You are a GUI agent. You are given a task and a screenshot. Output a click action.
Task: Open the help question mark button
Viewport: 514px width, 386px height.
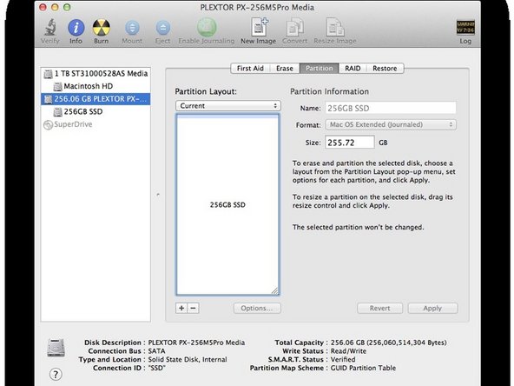tap(56, 374)
